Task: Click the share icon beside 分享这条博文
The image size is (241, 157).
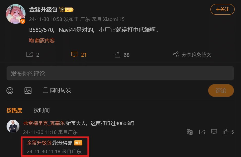Action: (x=176, y=54)
